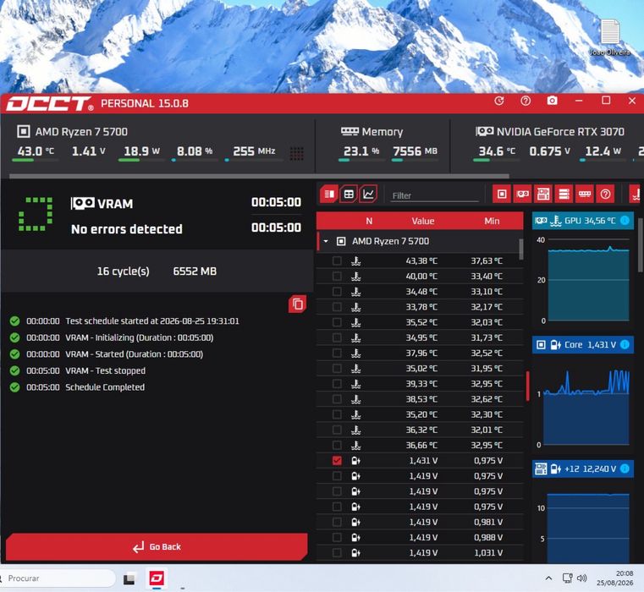Click the '16 cycle(s)' text
Viewport: 644px width, 592px height.
pyautogui.click(x=124, y=271)
